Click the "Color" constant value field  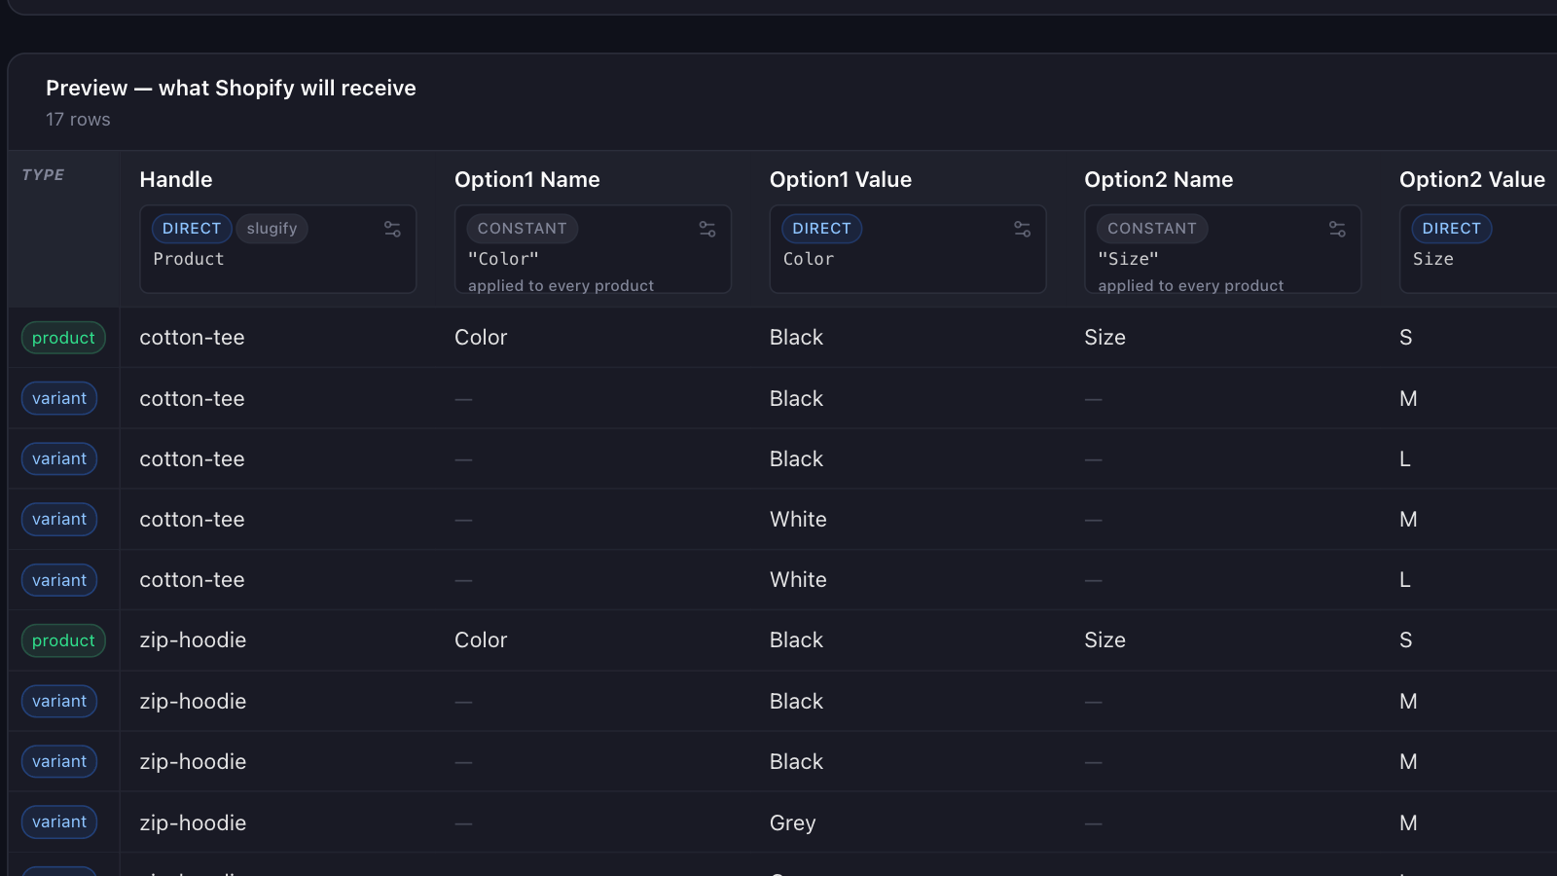click(x=503, y=259)
